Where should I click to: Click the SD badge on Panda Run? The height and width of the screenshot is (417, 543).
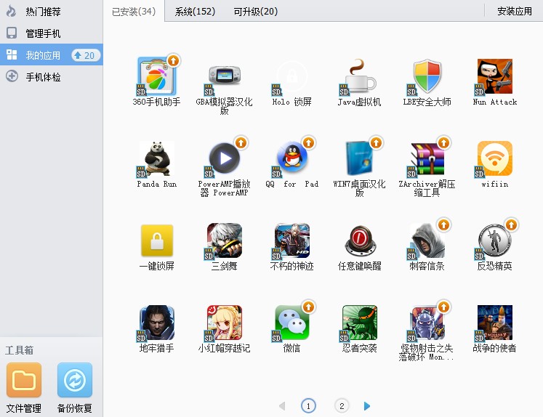coord(141,172)
